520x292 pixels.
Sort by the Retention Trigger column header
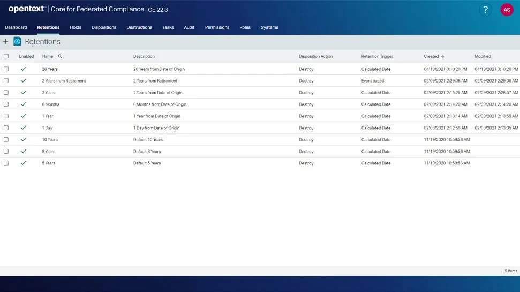click(377, 56)
